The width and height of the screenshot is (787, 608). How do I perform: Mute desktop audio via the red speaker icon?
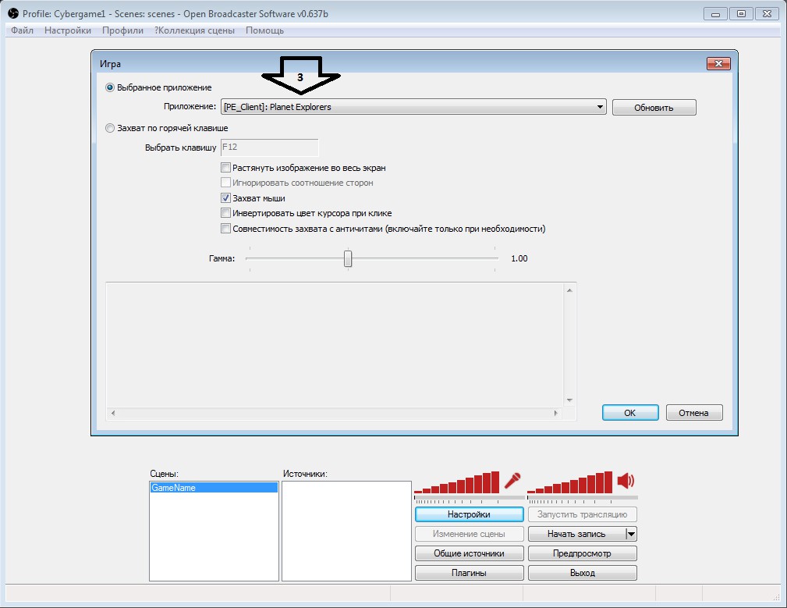[626, 481]
